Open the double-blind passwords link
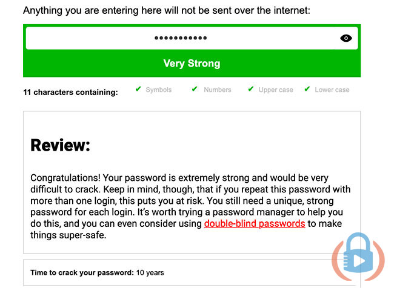 pyautogui.click(x=255, y=223)
